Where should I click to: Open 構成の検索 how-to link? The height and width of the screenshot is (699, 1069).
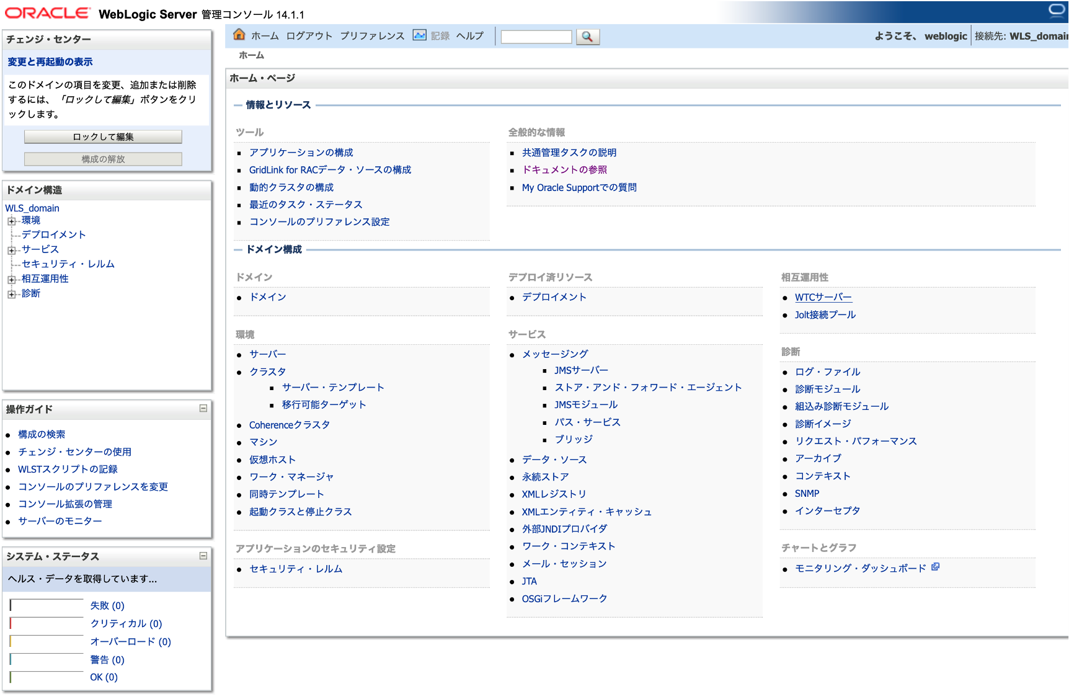[42, 435]
